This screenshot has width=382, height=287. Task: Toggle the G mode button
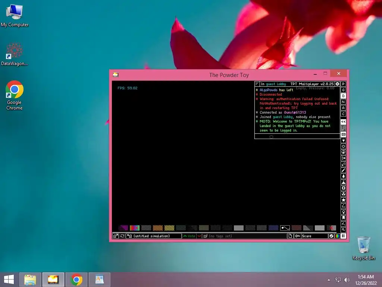pyautogui.click(x=343, y=90)
